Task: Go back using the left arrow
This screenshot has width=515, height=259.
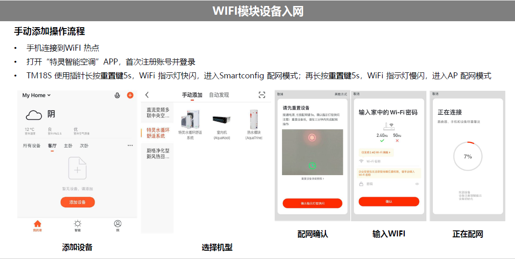Action: (147, 95)
